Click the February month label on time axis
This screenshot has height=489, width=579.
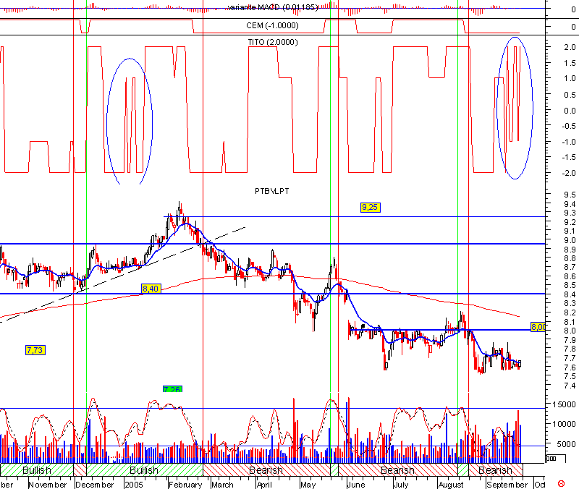point(186,485)
